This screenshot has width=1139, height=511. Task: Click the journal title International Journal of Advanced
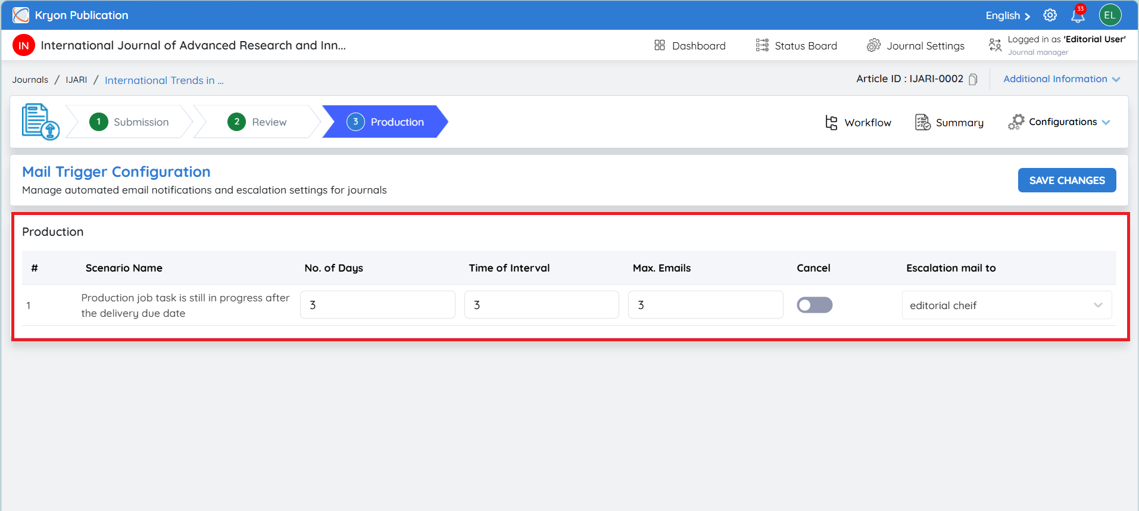193,45
